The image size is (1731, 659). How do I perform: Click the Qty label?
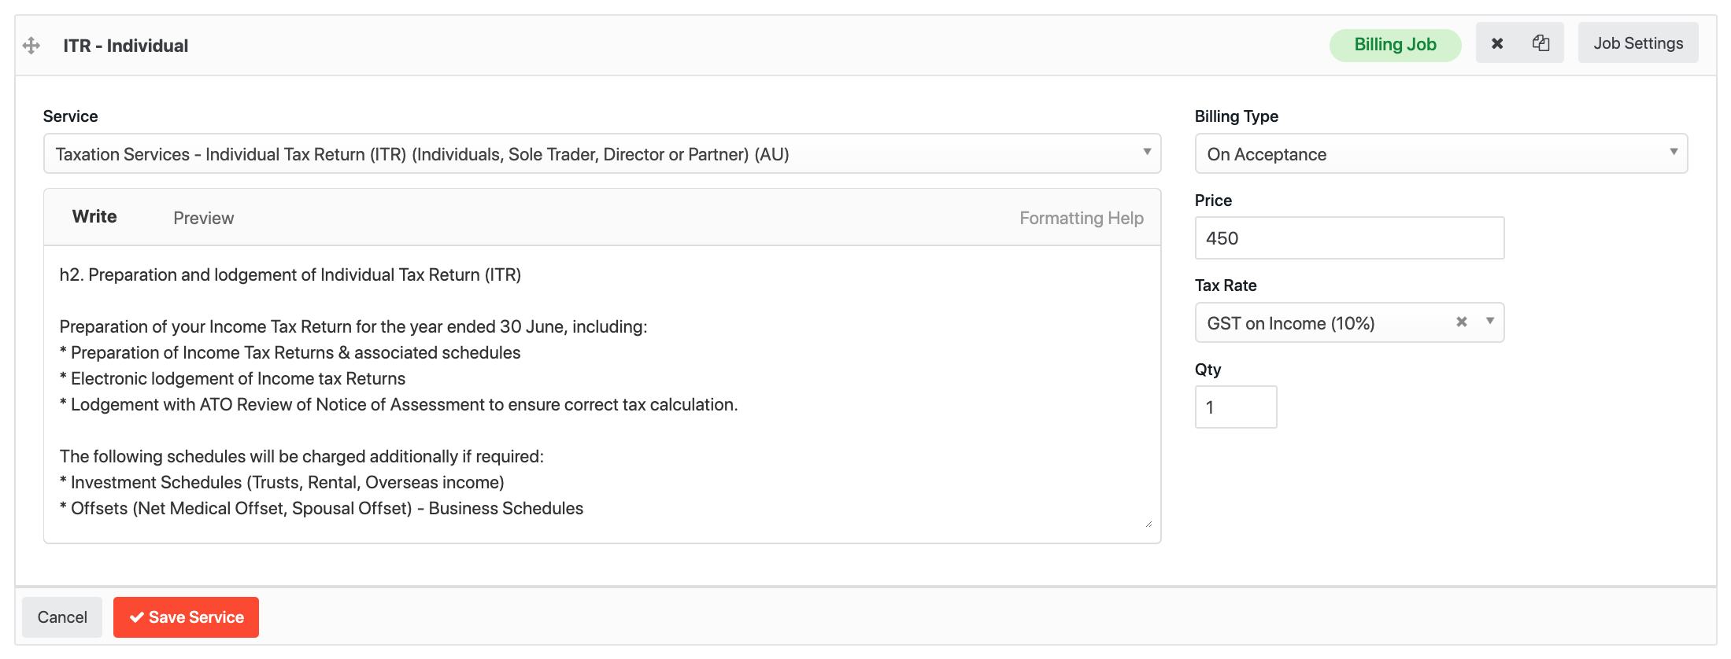click(1208, 370)
